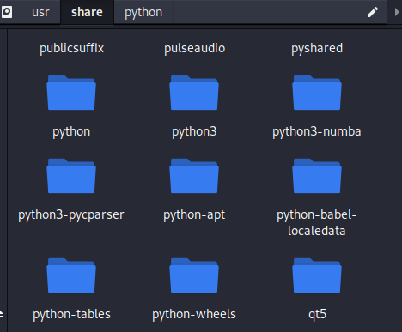Screen dimensions: 402x332
Task: Select the share path segment
Action: tap(87, 12)
